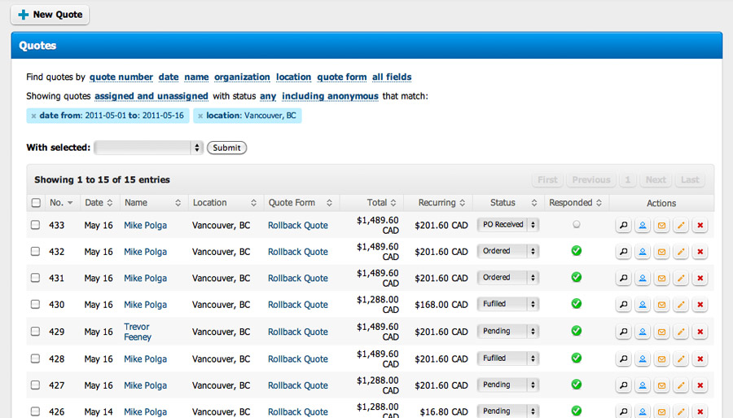The image size is (733, 418).
Task: Click the blue user icon for quote 432
Action: point(643,252)
